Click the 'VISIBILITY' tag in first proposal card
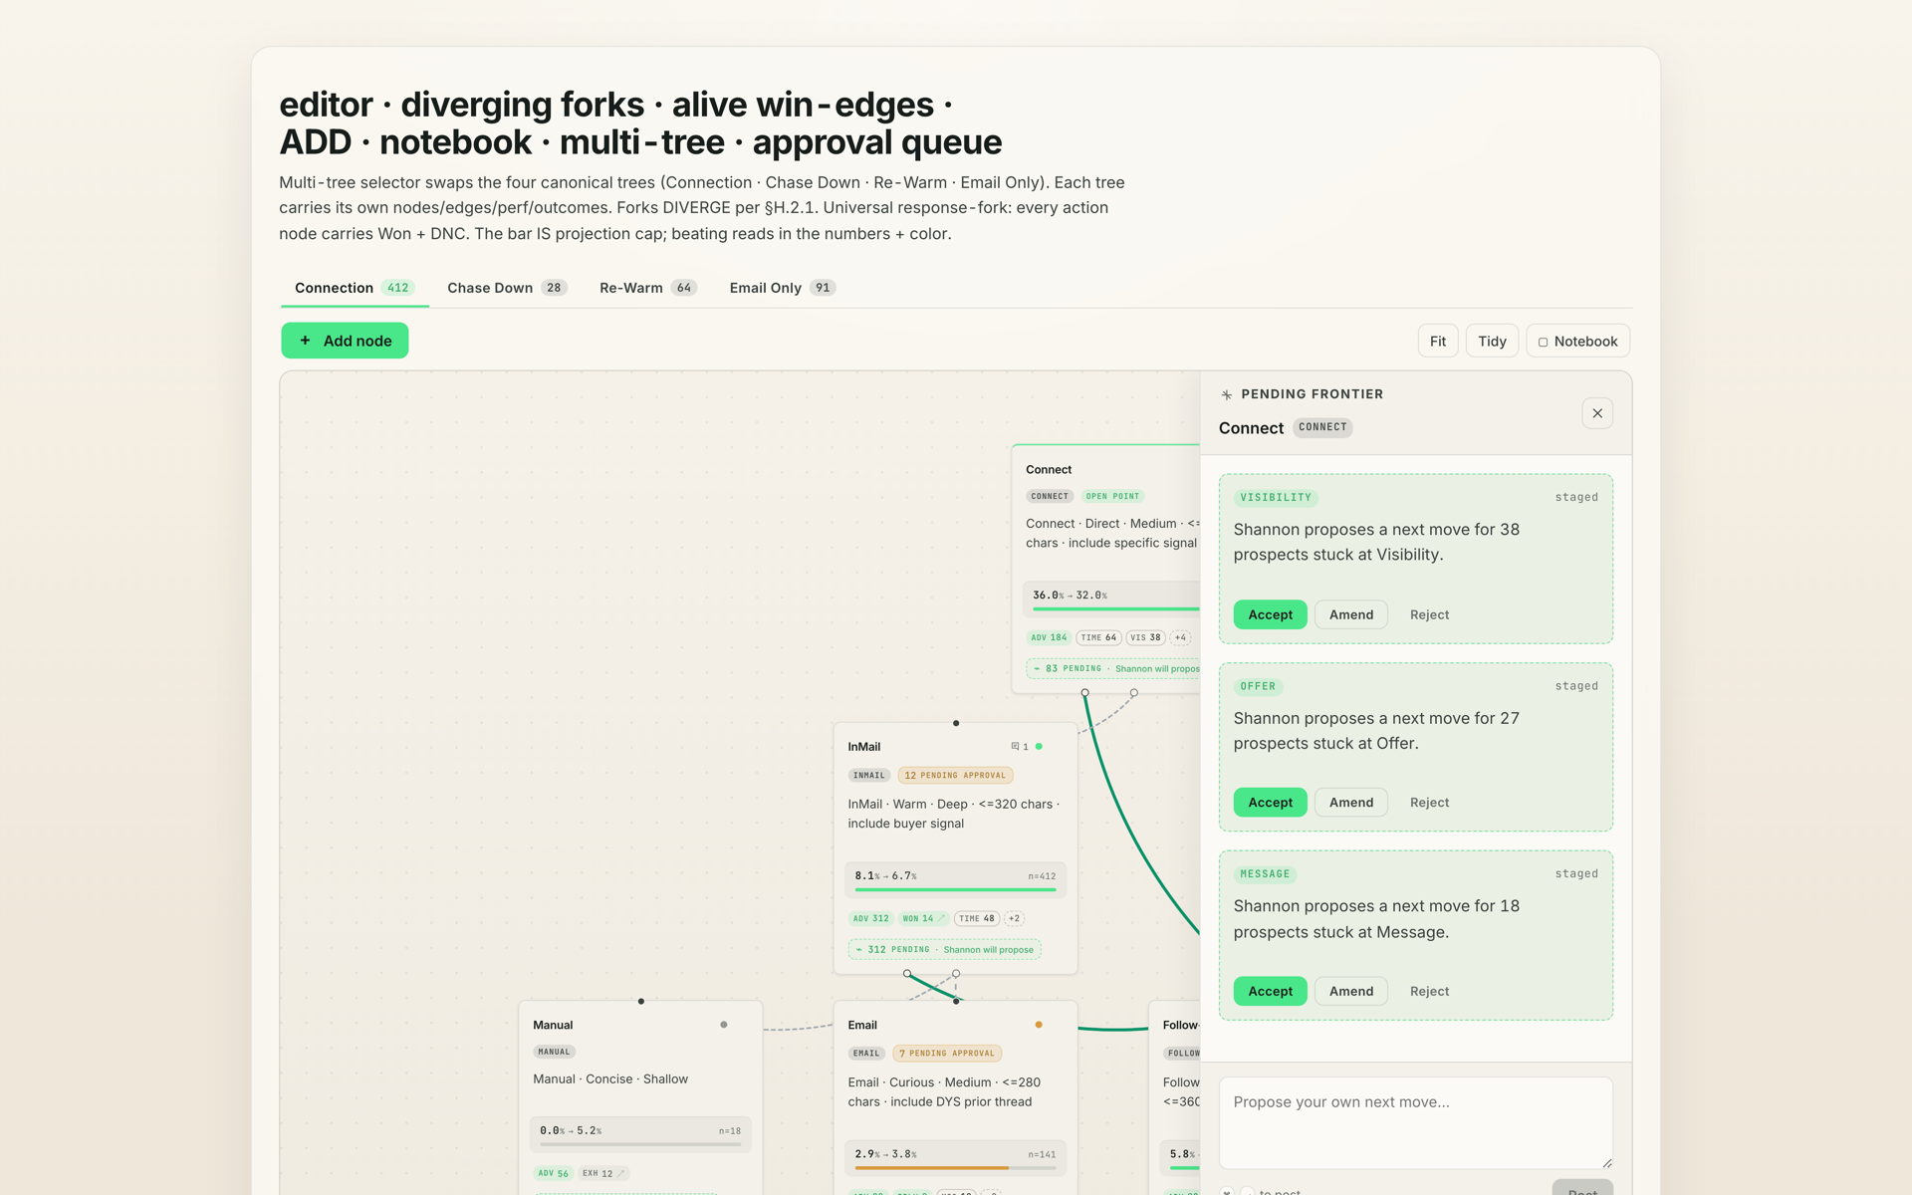The image size is (1912, 1195). (x=1276, y=497)
